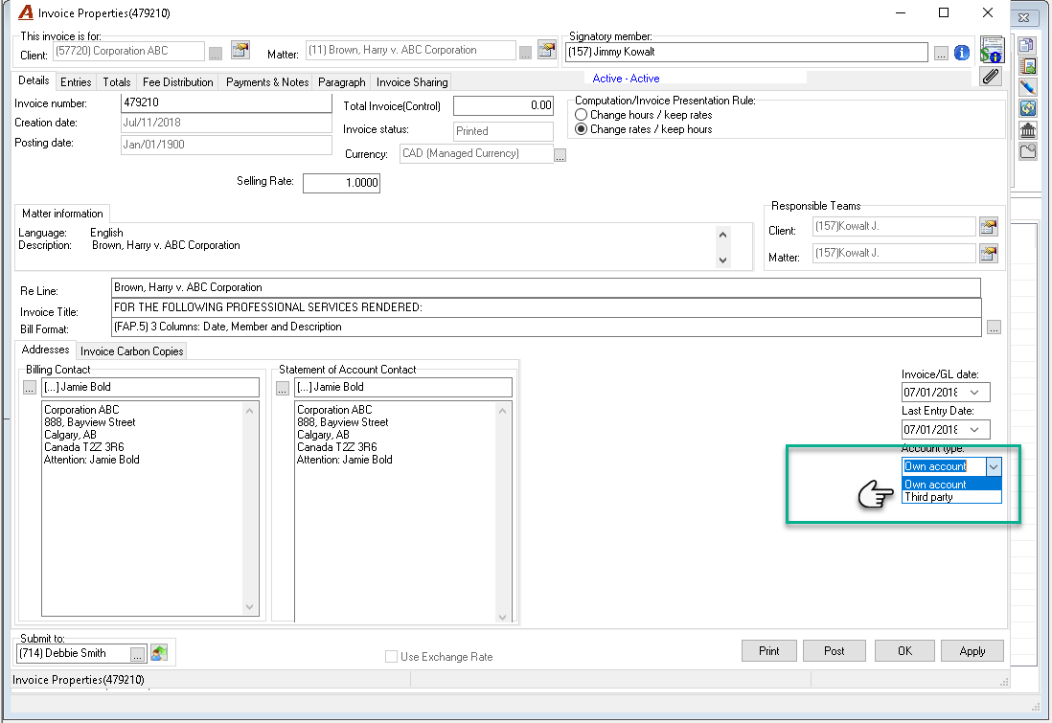Click ellipsis button for Statement of Account Contact
The image size is (1052, 723).
point(283,388)
